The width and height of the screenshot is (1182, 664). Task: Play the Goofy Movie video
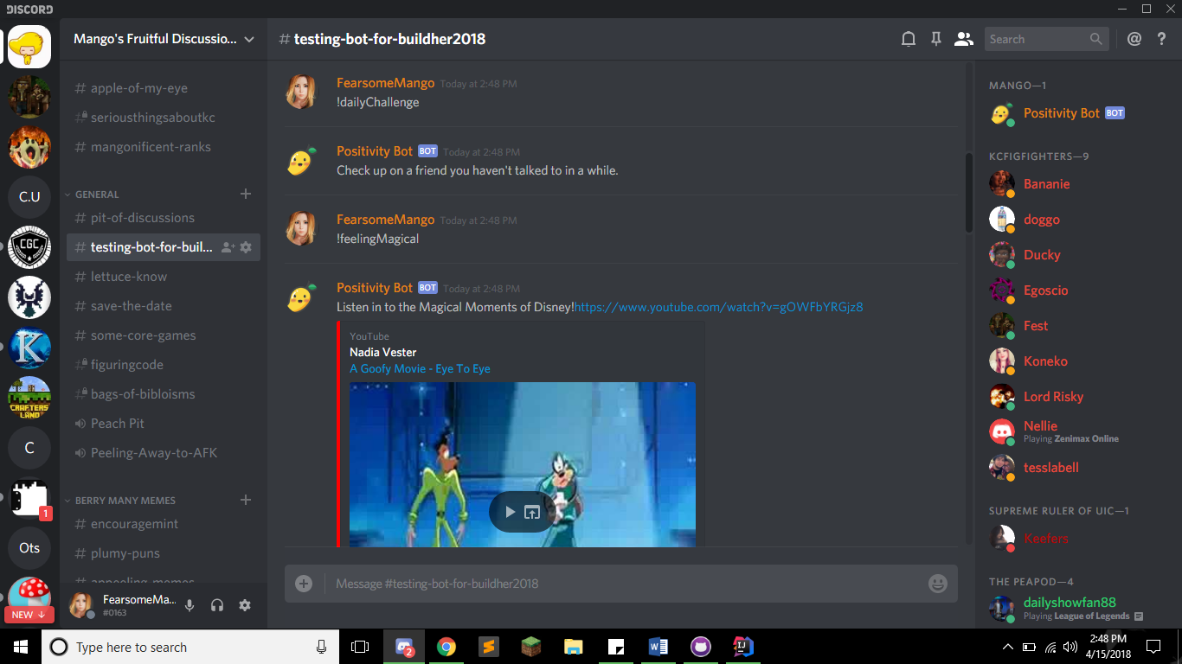[511, 512]
